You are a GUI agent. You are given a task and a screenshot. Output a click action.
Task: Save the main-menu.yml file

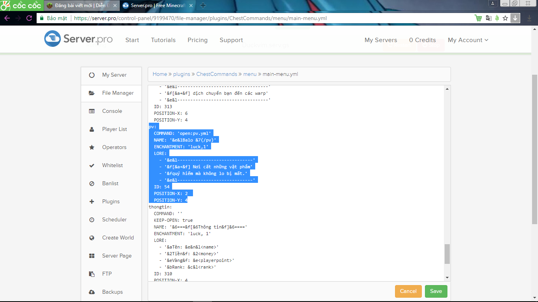coord(436,291)
